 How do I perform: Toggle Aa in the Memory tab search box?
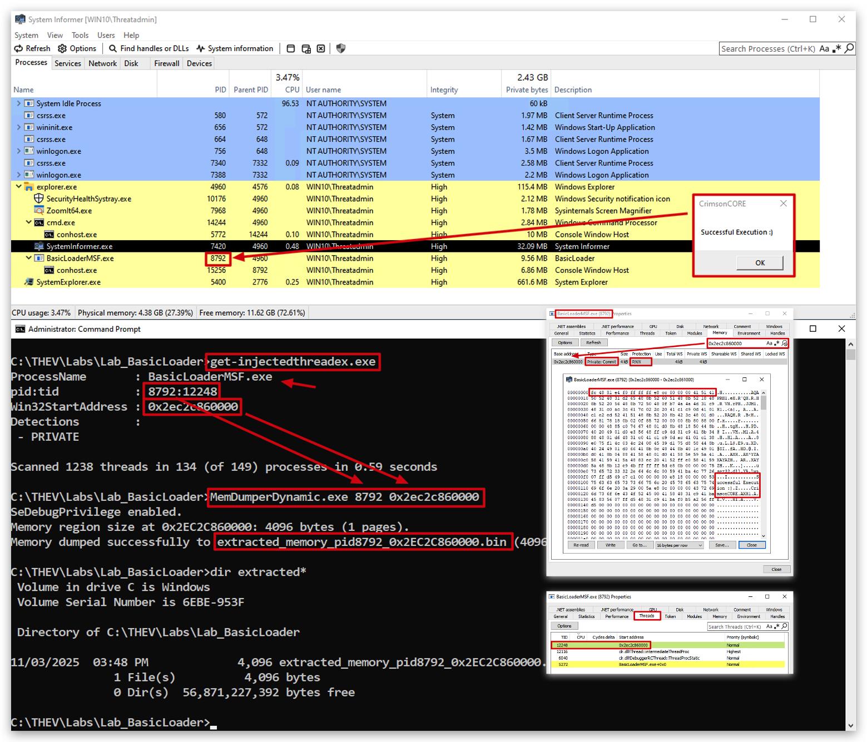(x=769, y=343)
